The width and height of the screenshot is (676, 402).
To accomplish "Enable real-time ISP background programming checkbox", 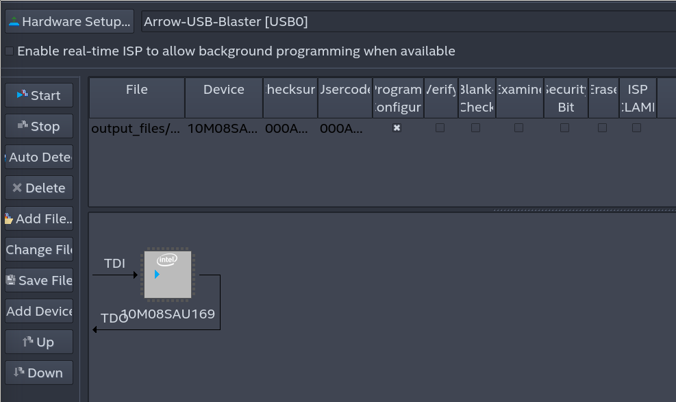I will pyautogui.click(x=9, y=51).
